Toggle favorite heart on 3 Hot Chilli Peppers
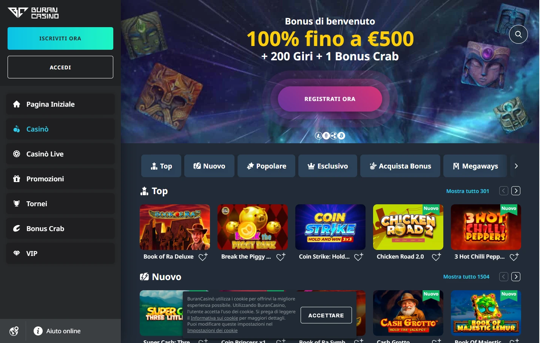 tap(514, 257)
